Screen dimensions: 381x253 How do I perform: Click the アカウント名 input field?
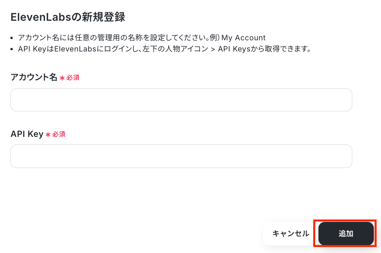coord(181,100)
